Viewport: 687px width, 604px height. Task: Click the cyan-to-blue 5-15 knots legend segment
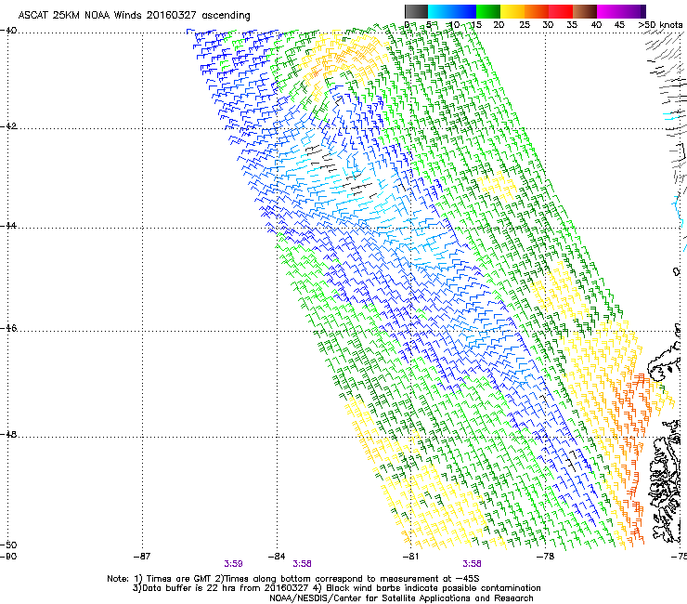[x=452, y=11]
